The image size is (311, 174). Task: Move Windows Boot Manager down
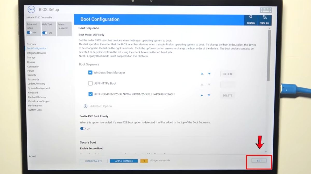point(209,74)
